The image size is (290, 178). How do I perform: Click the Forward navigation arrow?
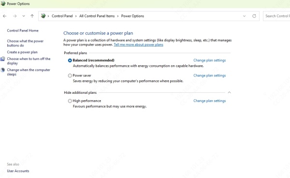15,16
